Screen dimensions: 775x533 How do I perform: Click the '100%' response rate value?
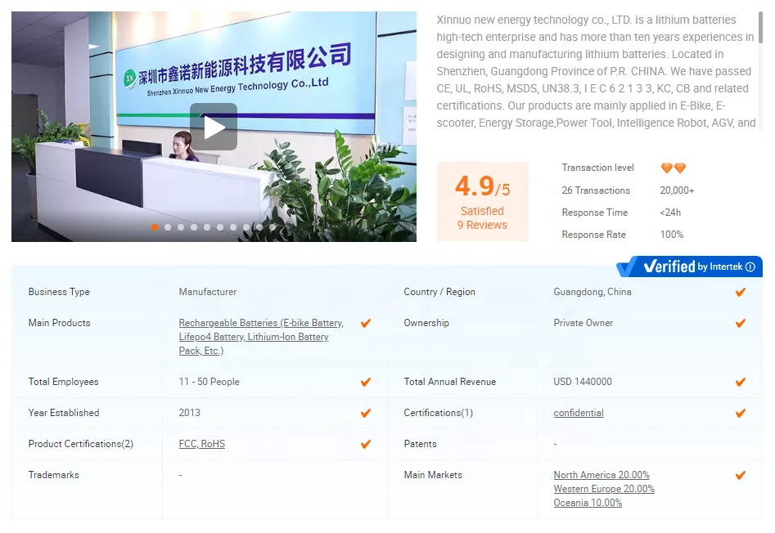click(672, 235)
